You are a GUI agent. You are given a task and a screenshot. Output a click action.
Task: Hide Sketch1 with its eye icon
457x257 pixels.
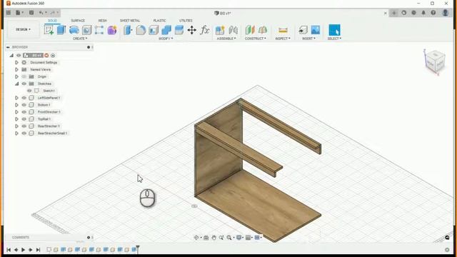[29, 91]
